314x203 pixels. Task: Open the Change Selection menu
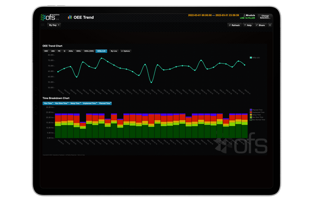(265, 17)
